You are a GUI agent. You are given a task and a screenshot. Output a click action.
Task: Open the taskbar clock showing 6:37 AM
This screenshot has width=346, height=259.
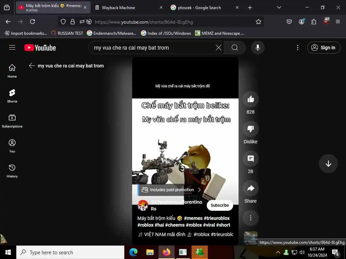tap(317, 252)
